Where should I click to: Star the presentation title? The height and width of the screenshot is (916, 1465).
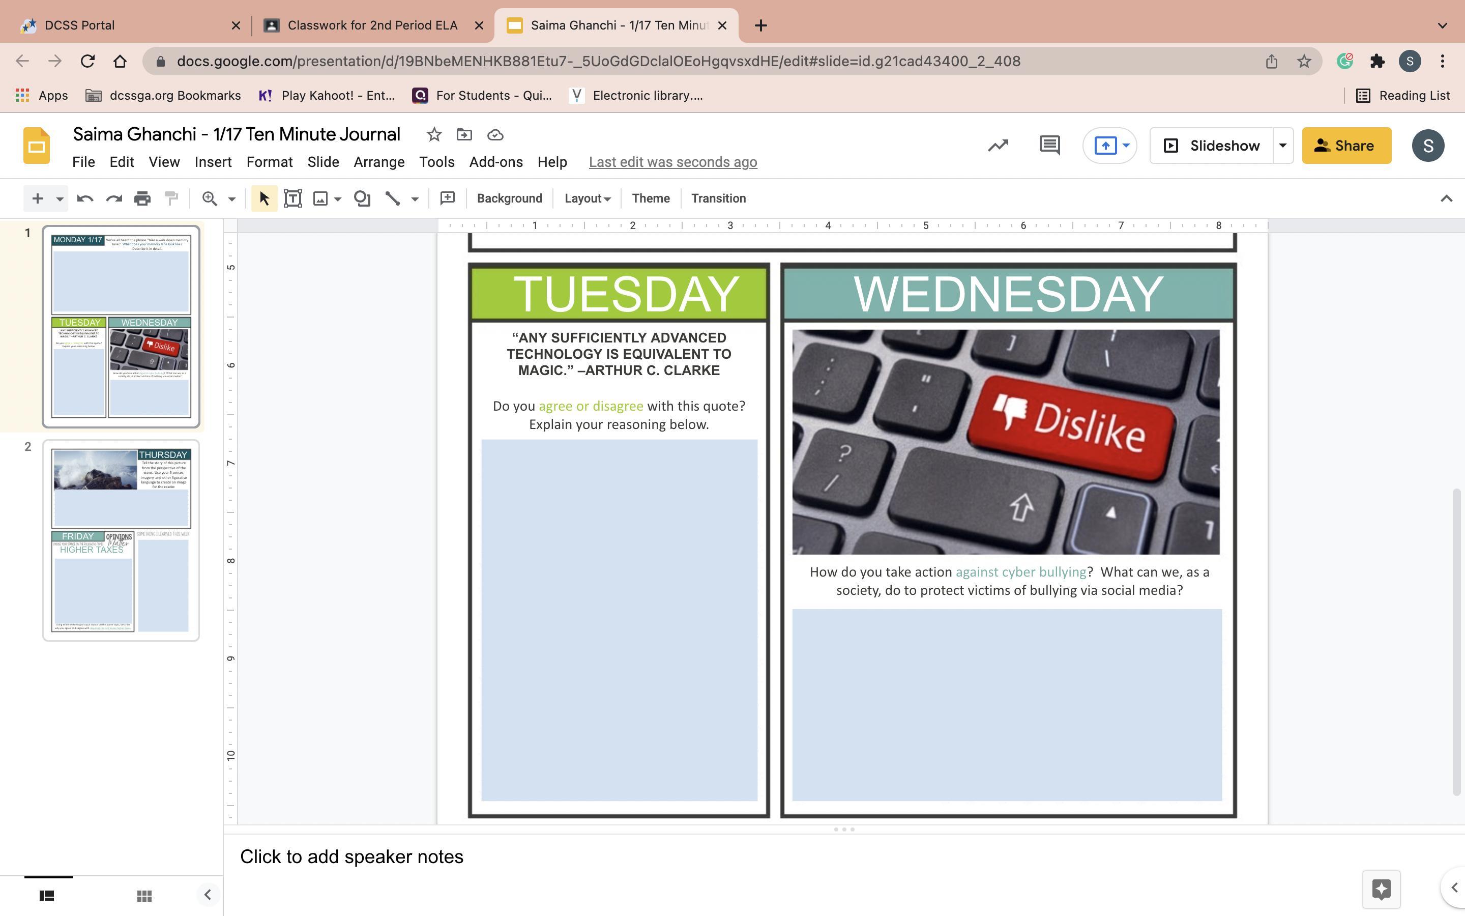click(x=434, y=134)
